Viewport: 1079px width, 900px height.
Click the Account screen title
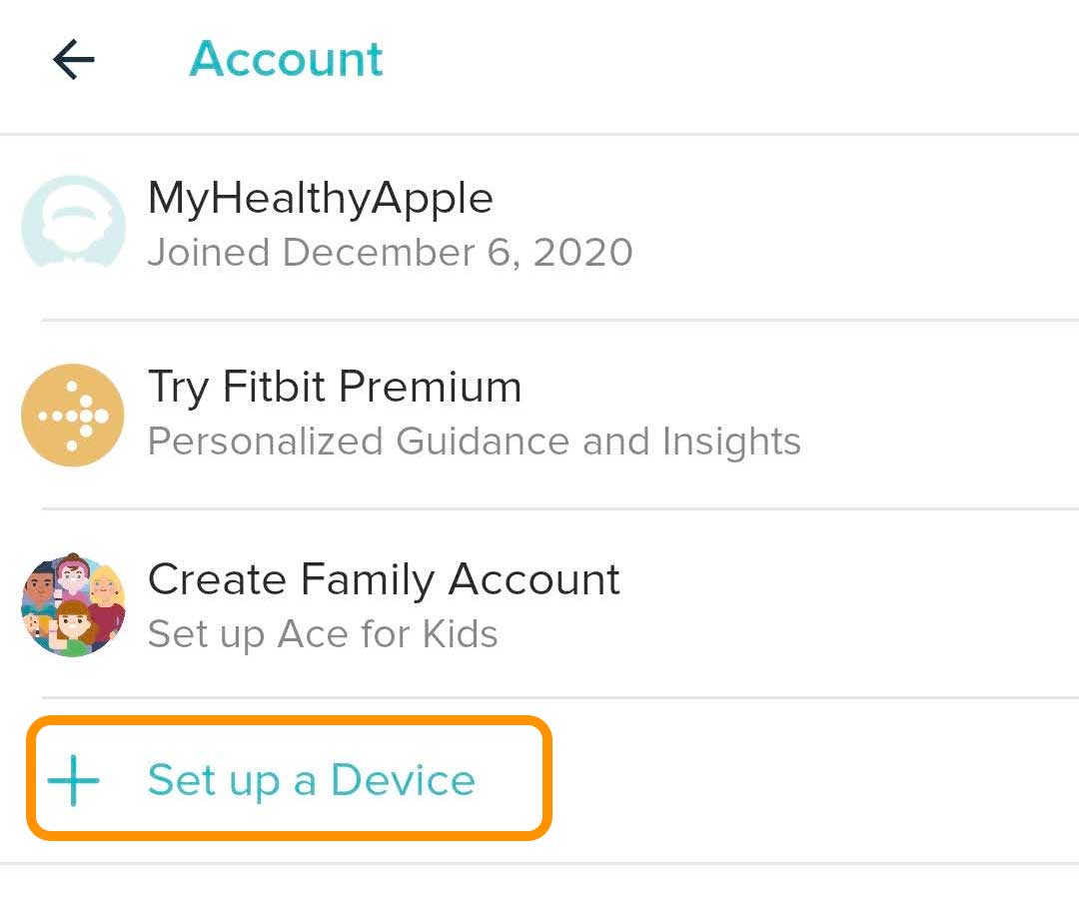[287, 59]
